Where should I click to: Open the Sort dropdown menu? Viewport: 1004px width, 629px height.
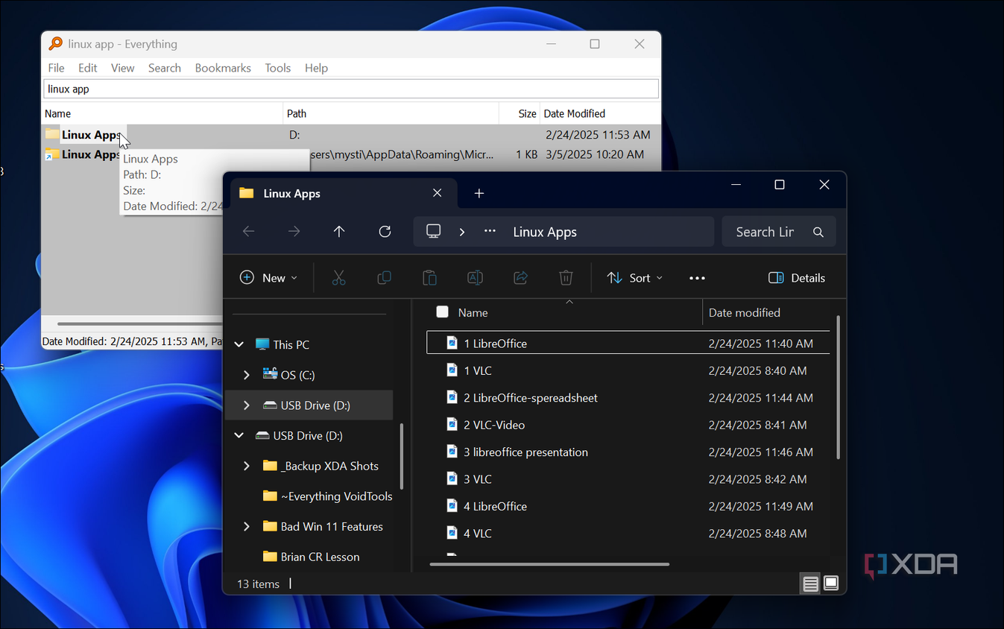point(634,278)
